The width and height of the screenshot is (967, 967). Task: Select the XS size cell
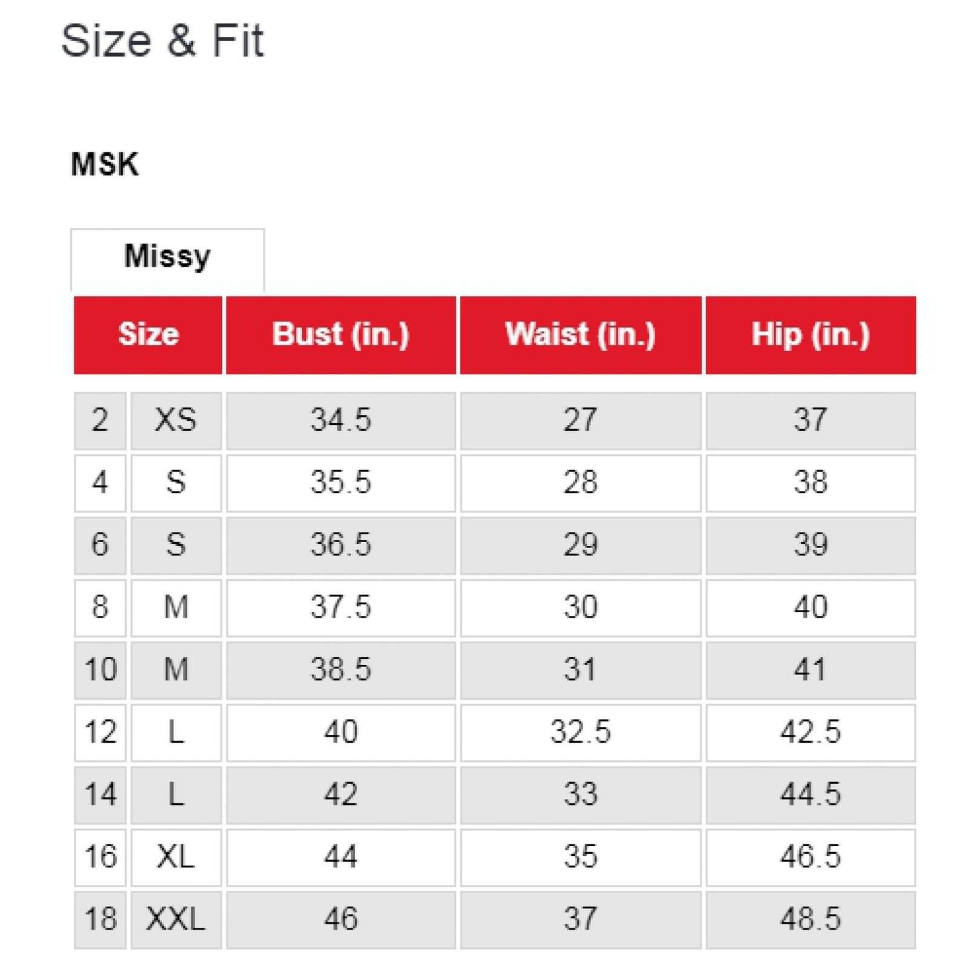(x=176, y=421)
